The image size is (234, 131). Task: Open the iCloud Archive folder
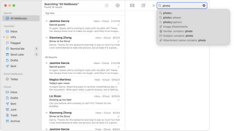click(15, 121)
